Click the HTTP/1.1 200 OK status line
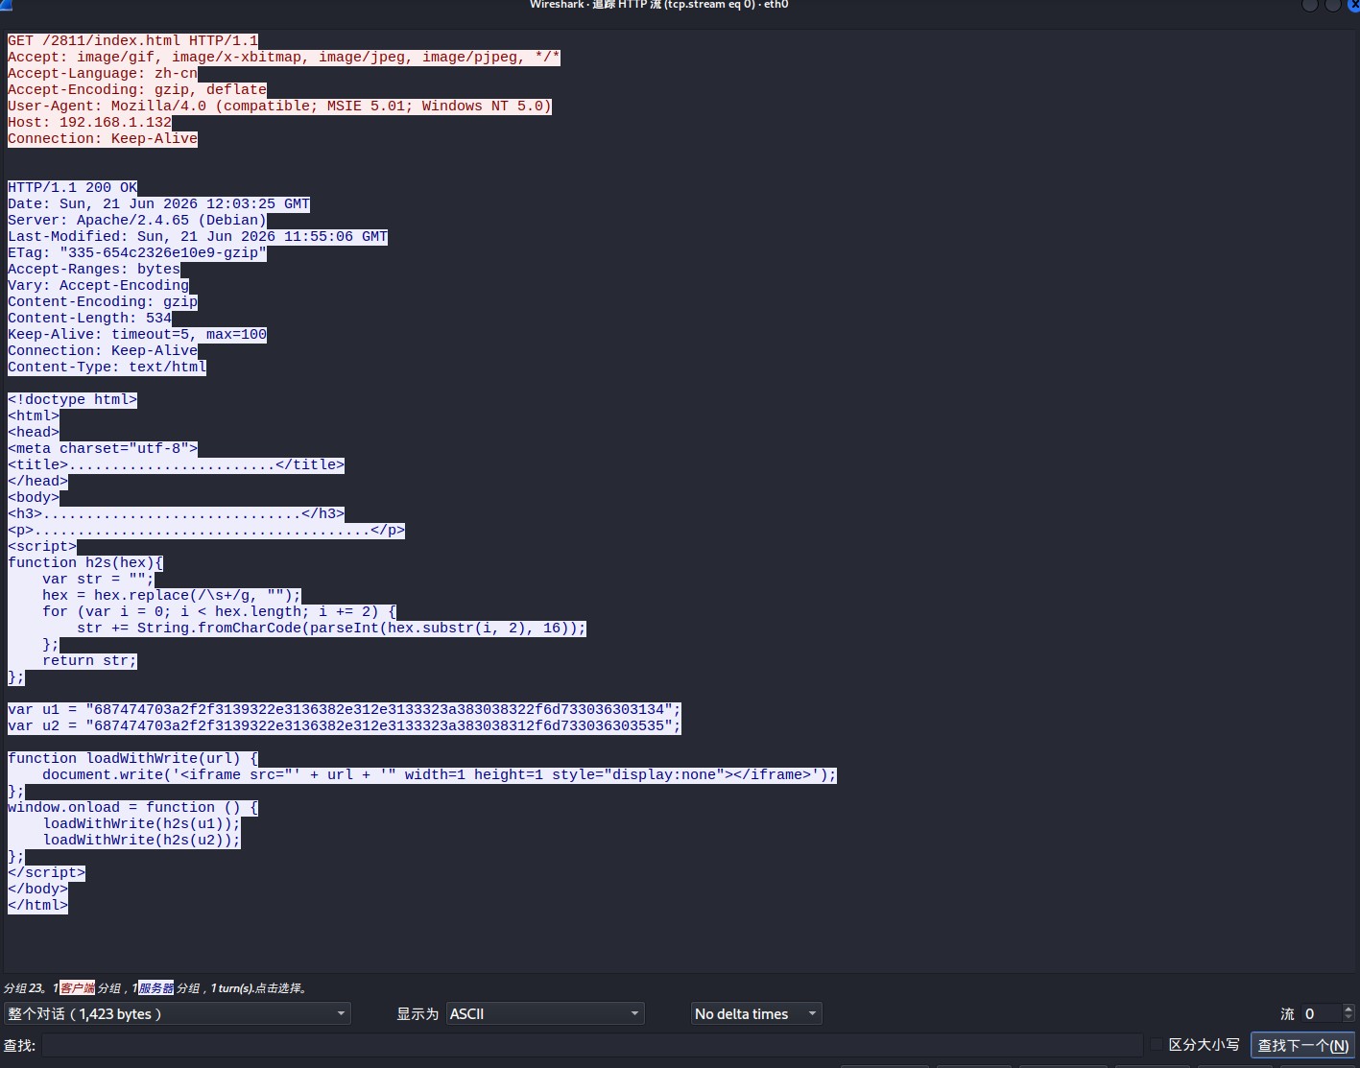Screen dimensions: 1360x1068 coord(72,187)
